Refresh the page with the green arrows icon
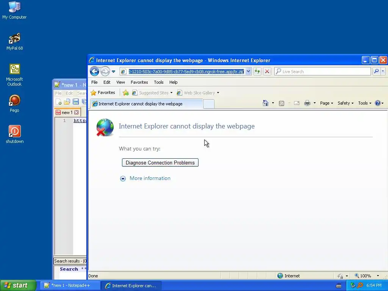 coord(257,72)
